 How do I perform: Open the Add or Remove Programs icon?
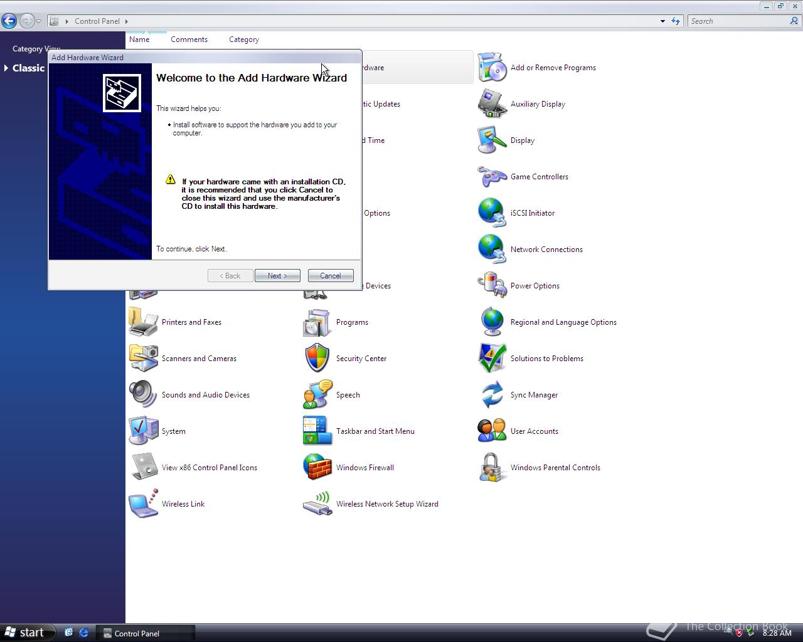pyautogui.click(x=492, y=68)
